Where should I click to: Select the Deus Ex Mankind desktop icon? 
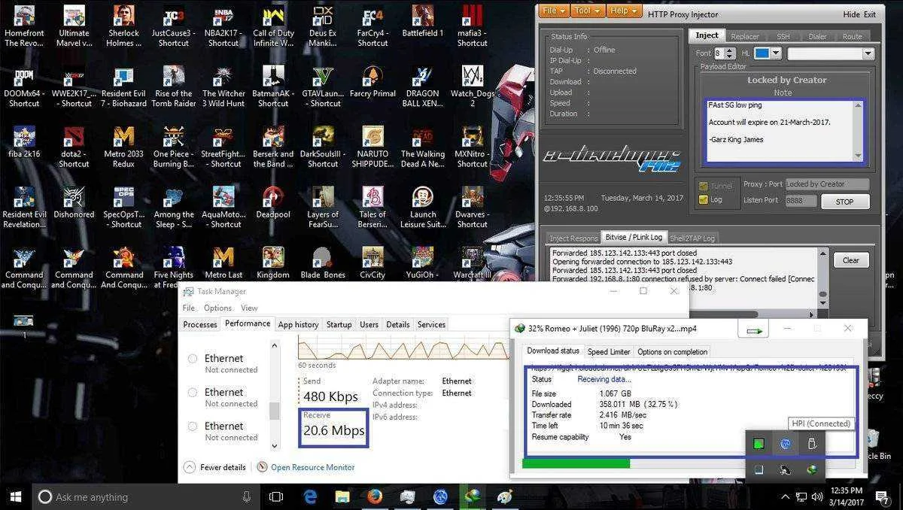323,26
